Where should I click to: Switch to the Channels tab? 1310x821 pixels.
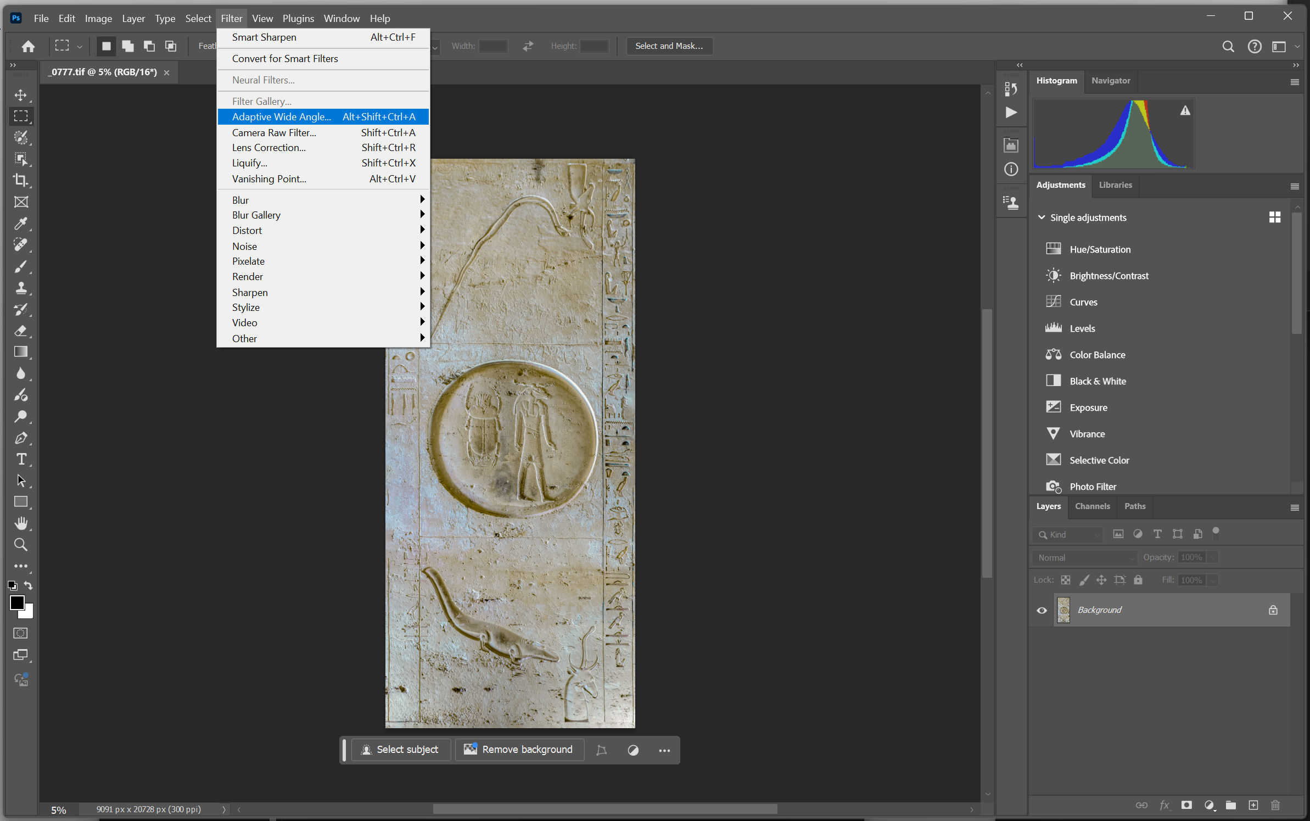coord(1092,506)
